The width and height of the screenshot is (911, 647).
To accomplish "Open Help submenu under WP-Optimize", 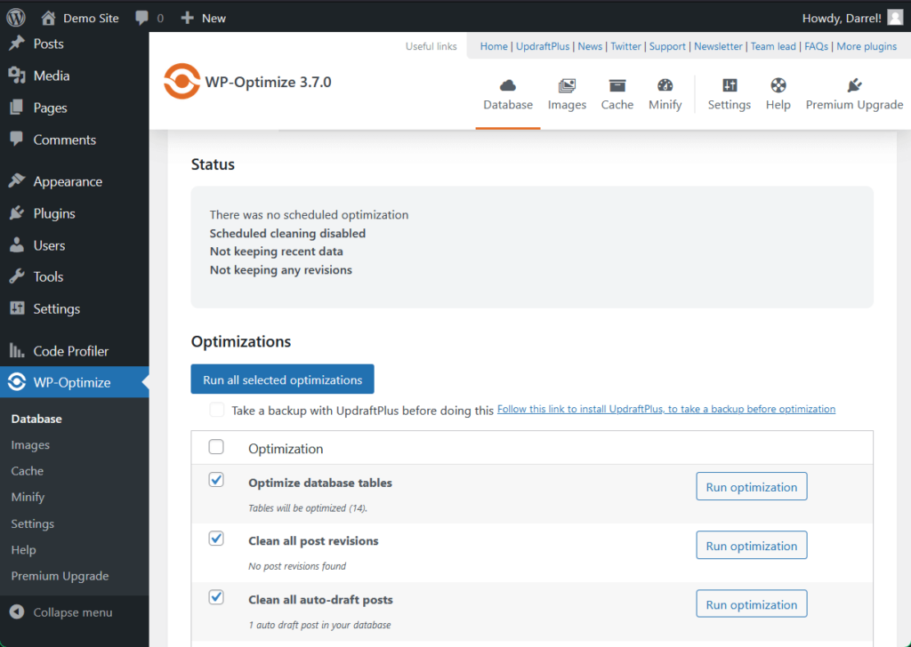I will point(23,549).
